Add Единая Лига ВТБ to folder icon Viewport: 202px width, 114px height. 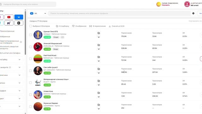click(x=99, y=33)
